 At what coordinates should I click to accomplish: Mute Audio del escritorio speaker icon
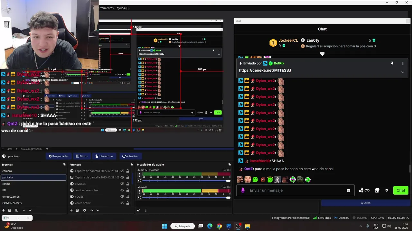(x=139, y=181)
